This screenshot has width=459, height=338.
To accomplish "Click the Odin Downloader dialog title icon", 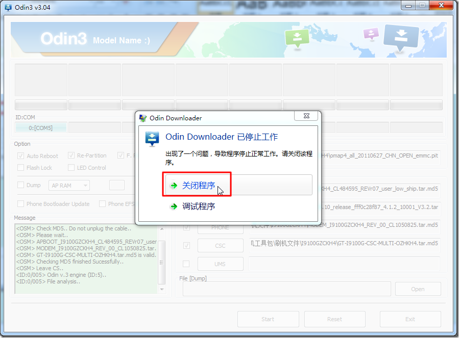I will (143, 118).
